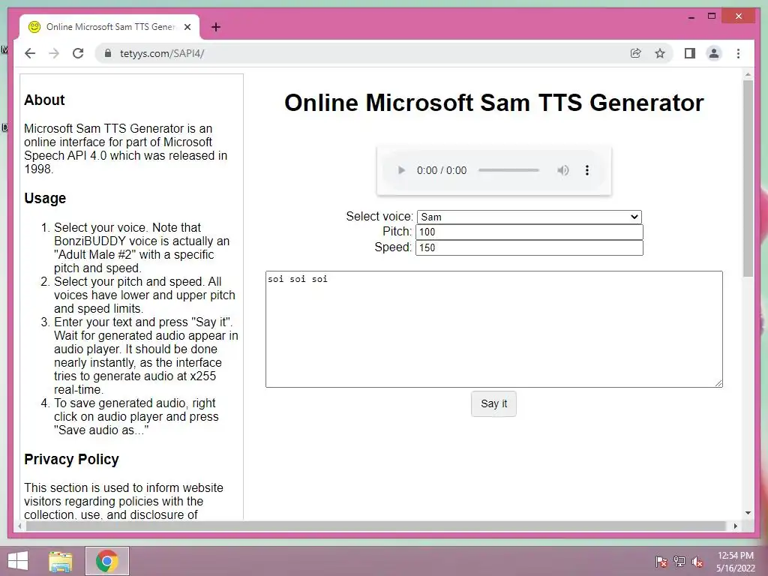Click the Speed label

(393, 247)
